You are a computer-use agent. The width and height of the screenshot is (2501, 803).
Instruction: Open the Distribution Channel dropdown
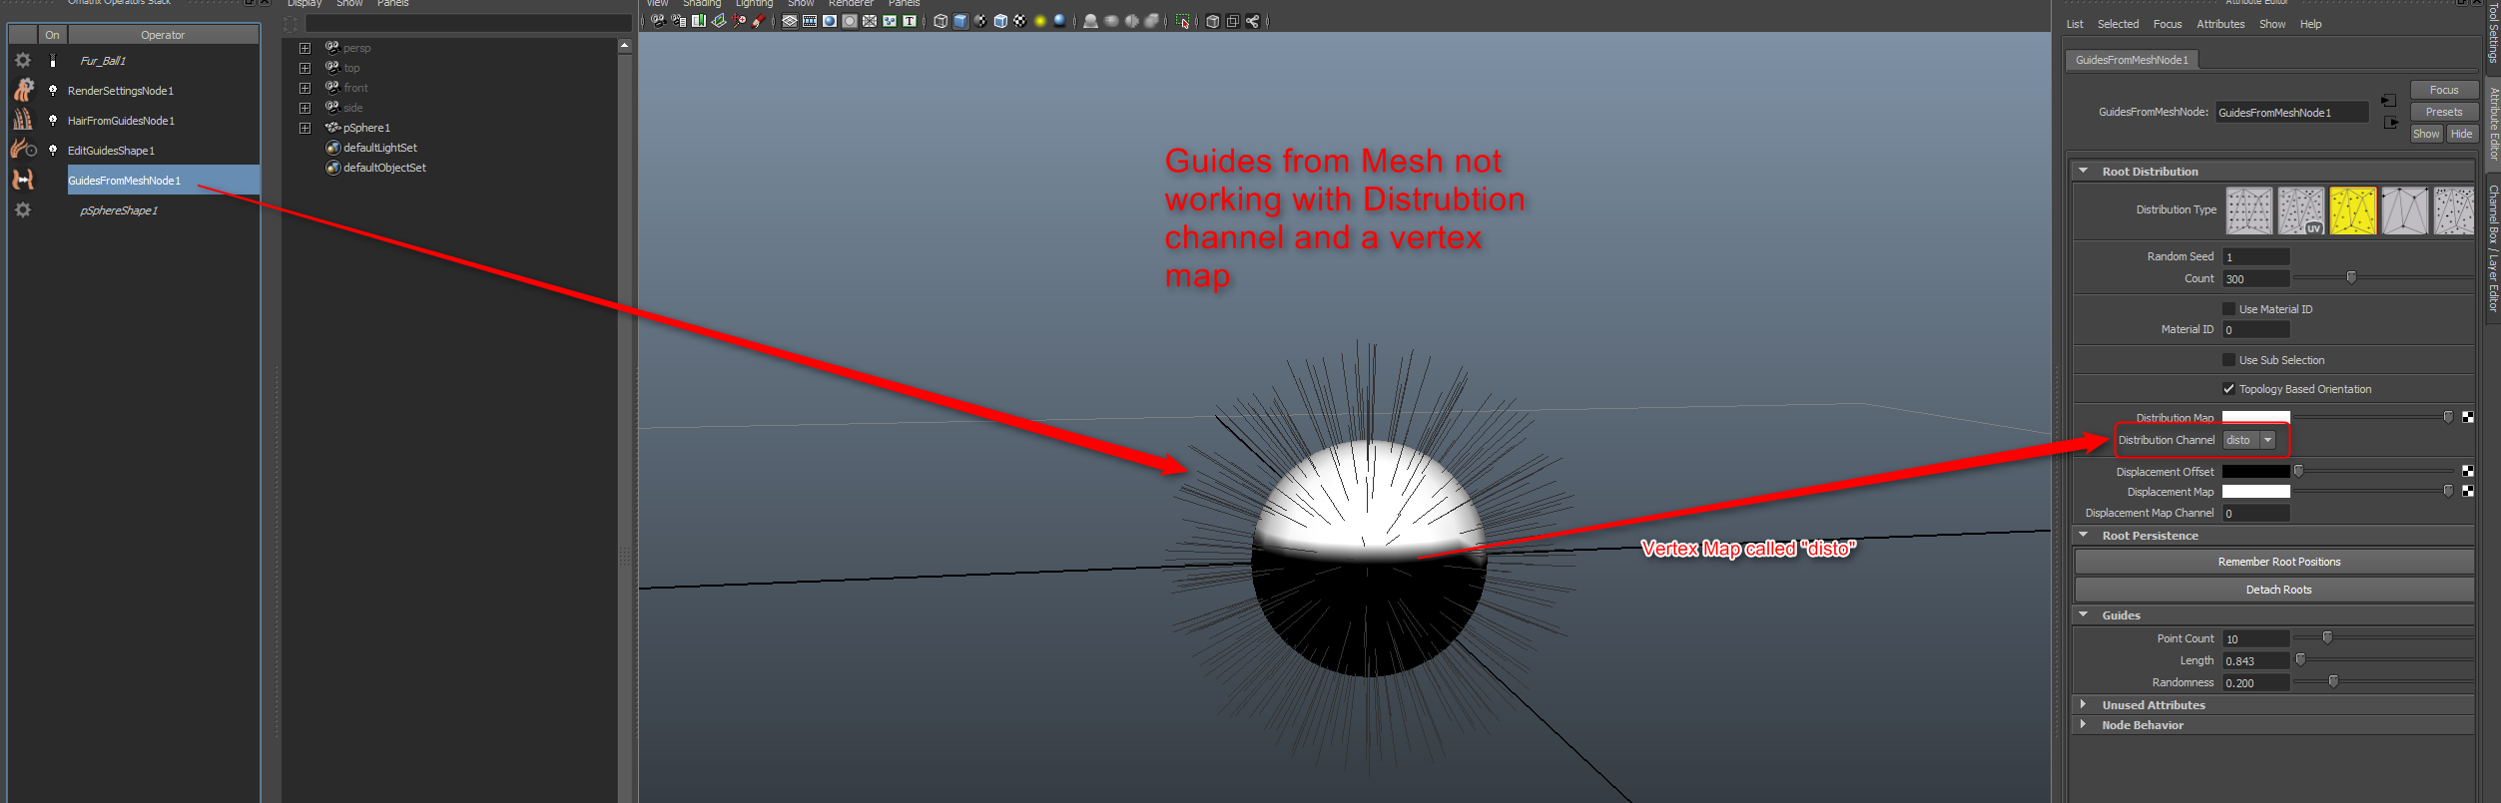[x=2267, y=440]
